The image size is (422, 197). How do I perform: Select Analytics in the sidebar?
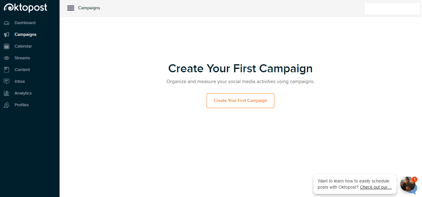click(23, 93)
